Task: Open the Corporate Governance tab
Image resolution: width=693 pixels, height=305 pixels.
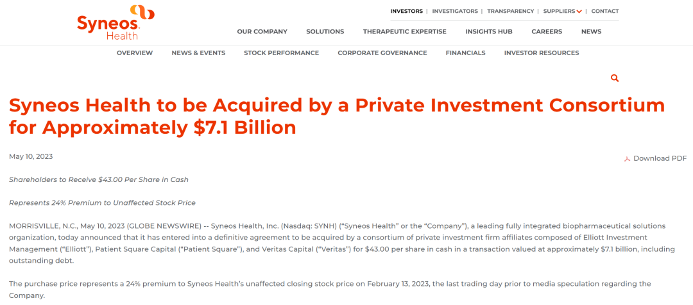Action: pos(382,53)
